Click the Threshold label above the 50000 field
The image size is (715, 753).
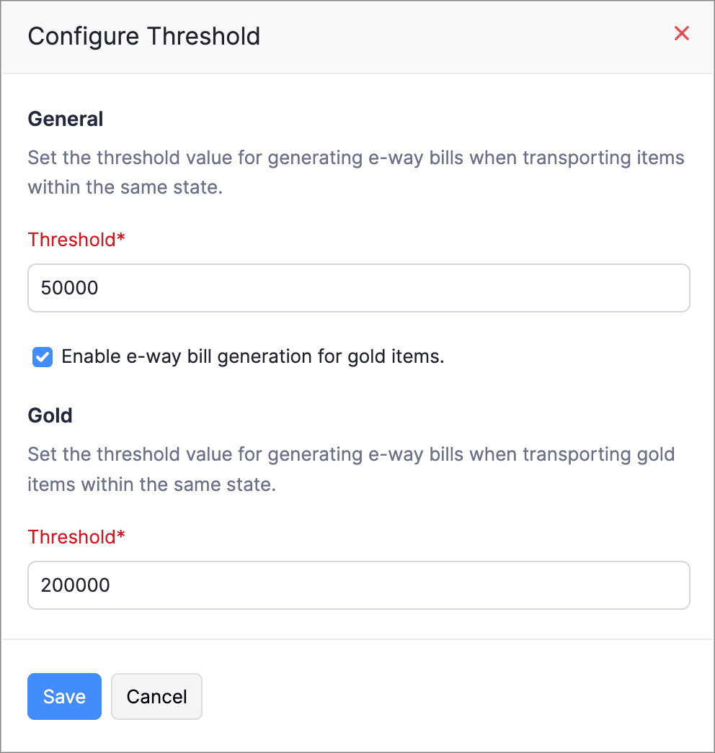coord(71,240)
